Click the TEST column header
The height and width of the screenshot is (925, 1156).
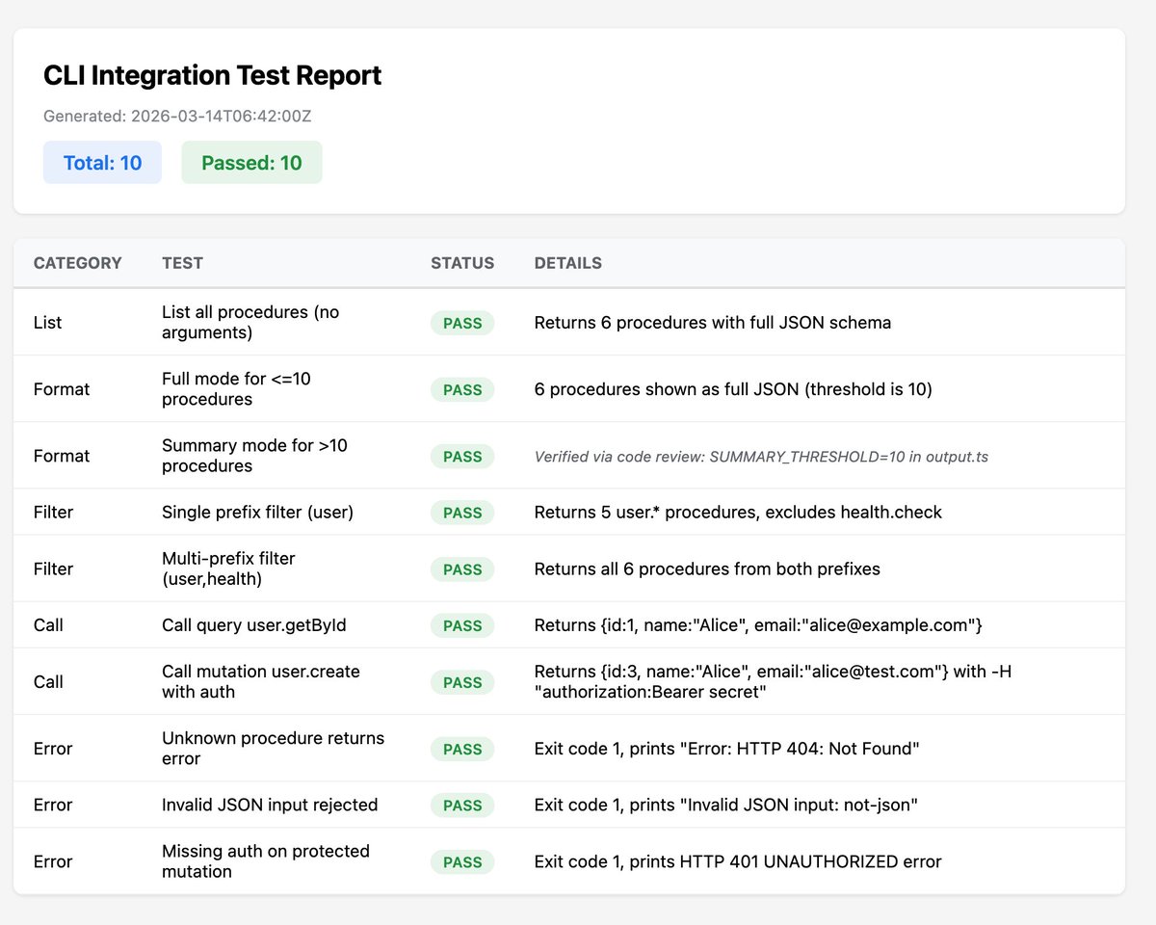[x=183, y=263]
